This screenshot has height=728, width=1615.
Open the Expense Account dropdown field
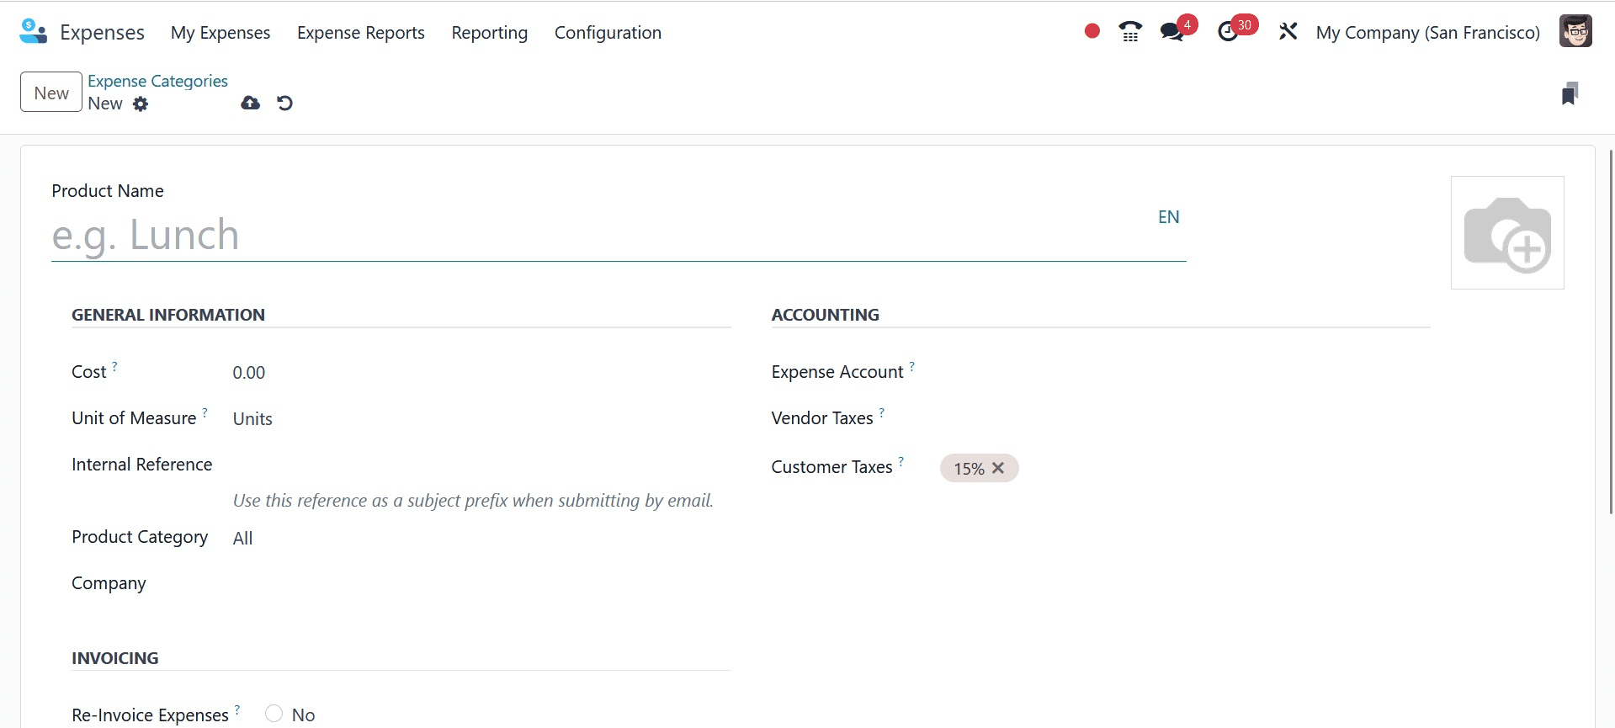point(1185,372)
